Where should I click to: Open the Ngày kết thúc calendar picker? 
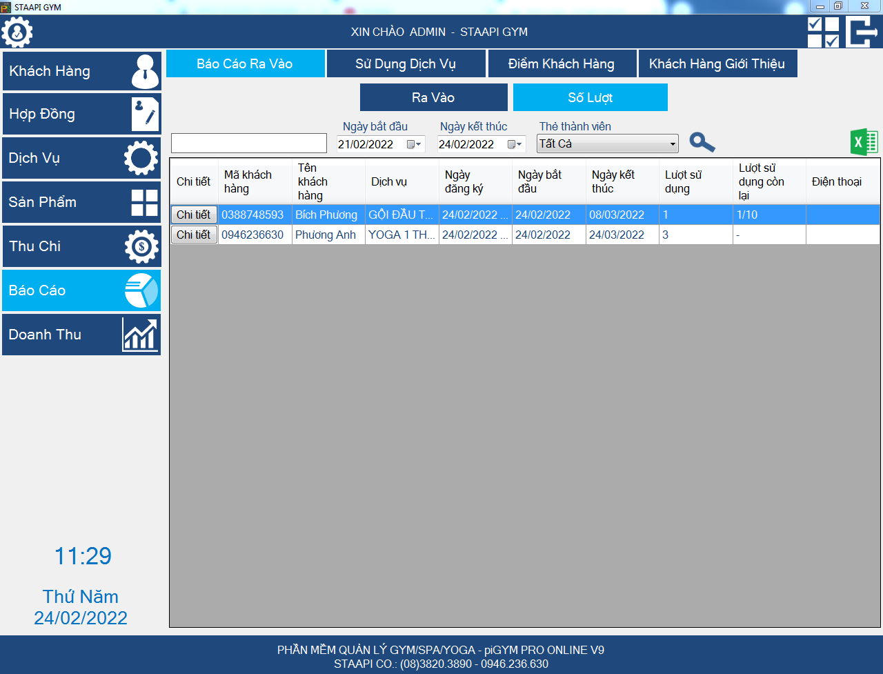tap(515, 144)
